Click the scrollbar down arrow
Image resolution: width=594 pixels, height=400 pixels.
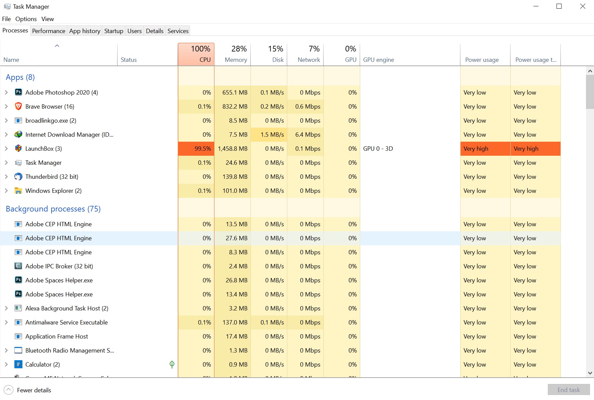[590, 373]
